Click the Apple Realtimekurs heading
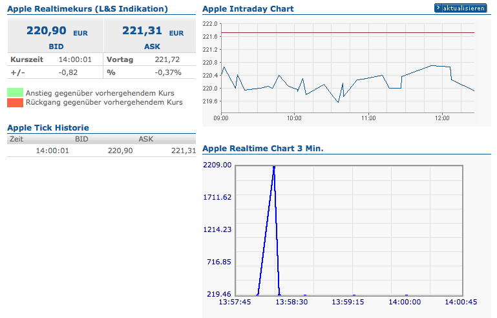The width and height of the screenshot is (497, 318). coord(87,9)
